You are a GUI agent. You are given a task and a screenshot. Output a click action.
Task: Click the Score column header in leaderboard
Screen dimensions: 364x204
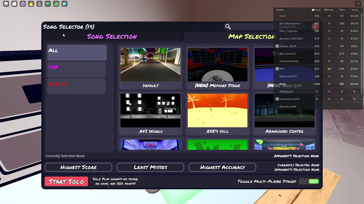point(354,10)
